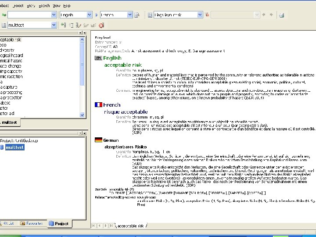Click into the empty search term field
Image resolution: width=316 pixels, height=237 pixels.
click(x=29, y=15)
